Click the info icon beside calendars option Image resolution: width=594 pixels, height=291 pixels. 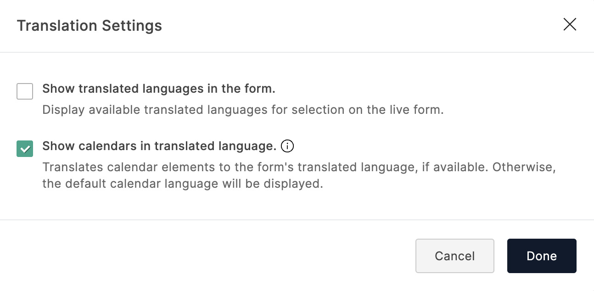287,146
